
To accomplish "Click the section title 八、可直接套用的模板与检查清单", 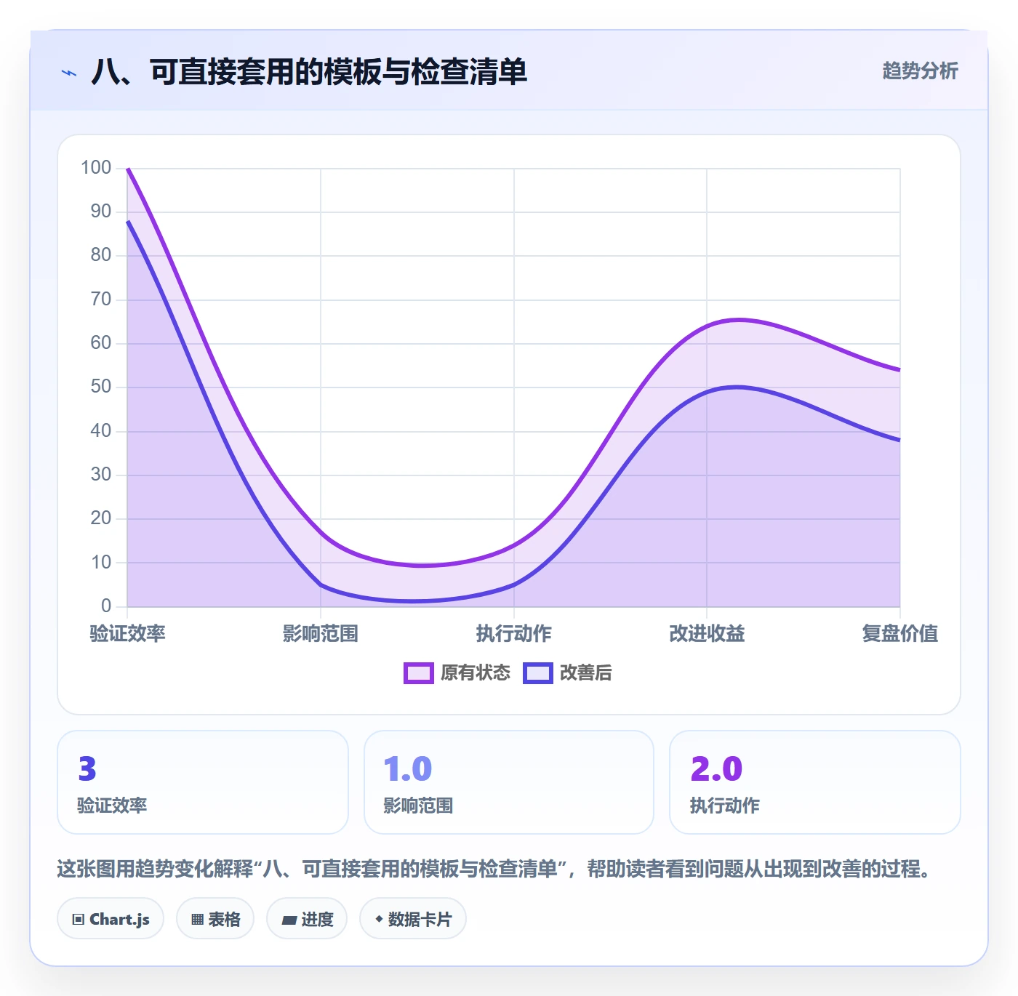I will click(x=309, y=72).
